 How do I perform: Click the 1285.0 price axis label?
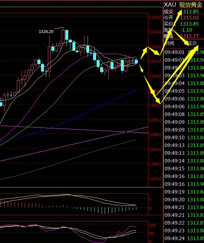(x=155, y=149)
